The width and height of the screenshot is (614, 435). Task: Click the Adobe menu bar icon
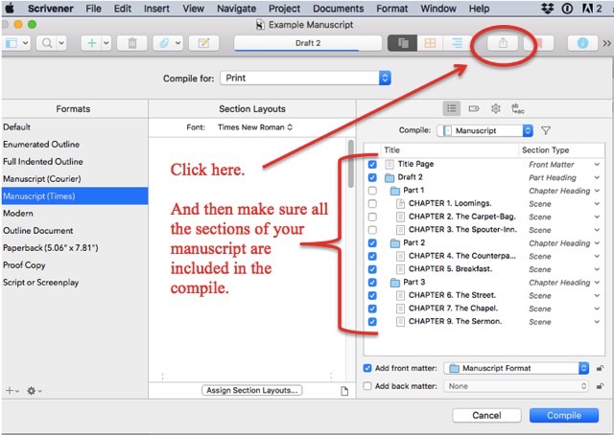(x=587, y=9)
